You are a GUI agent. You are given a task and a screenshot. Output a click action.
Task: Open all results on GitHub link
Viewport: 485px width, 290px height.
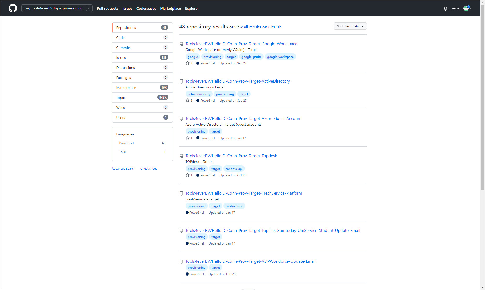click(x=263, y=27)
